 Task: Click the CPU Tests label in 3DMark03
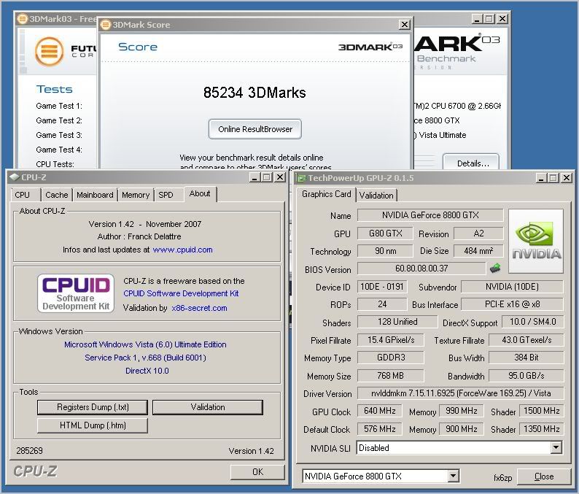coord(55,164)
